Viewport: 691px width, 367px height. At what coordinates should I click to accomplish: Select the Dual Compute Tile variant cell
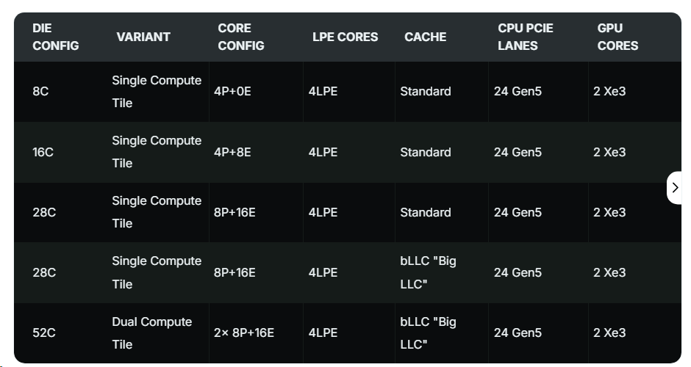pyautogui.click(x=151, y=333)
